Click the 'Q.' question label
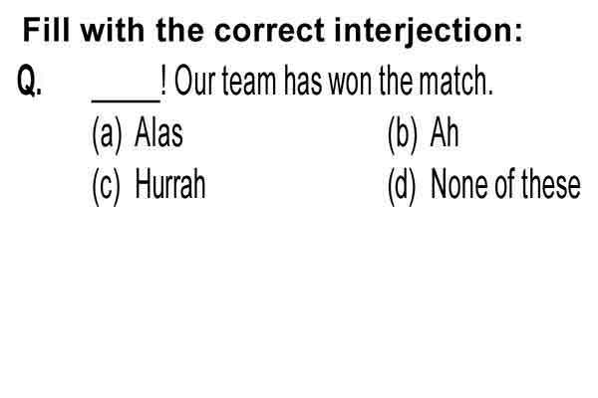 (29, 82)
